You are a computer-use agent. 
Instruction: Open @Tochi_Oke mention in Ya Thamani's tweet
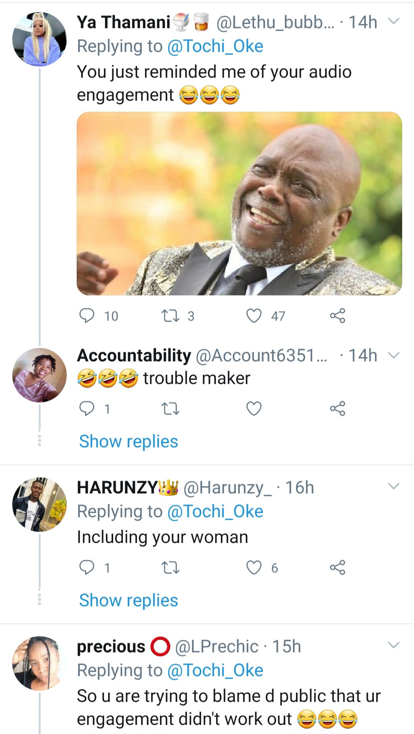coord(215,46)
